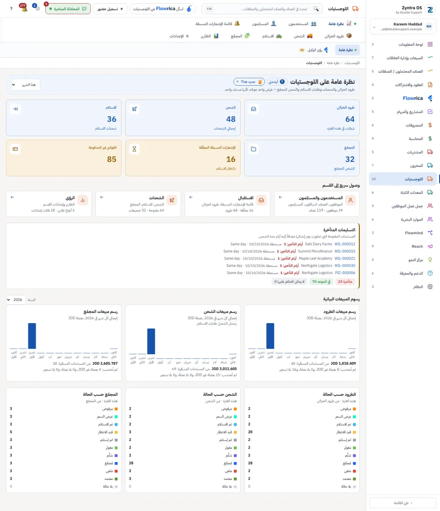Image resolution: width=440 pixels, height=511 pixels.
Task: Open the PIC-000006 delivery link
Action: [x=345, y=273]
